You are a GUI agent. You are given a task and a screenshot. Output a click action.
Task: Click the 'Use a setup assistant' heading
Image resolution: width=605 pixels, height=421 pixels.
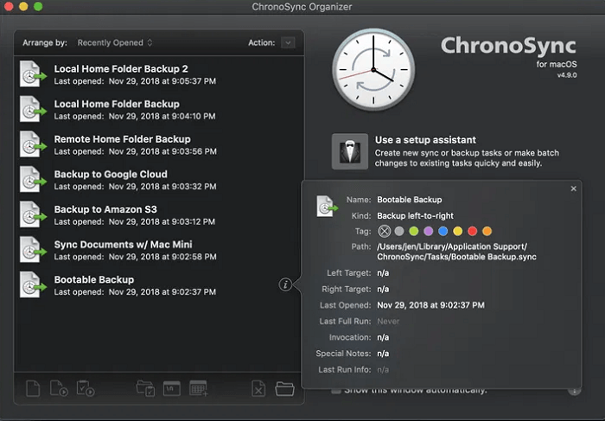(425, 140)
